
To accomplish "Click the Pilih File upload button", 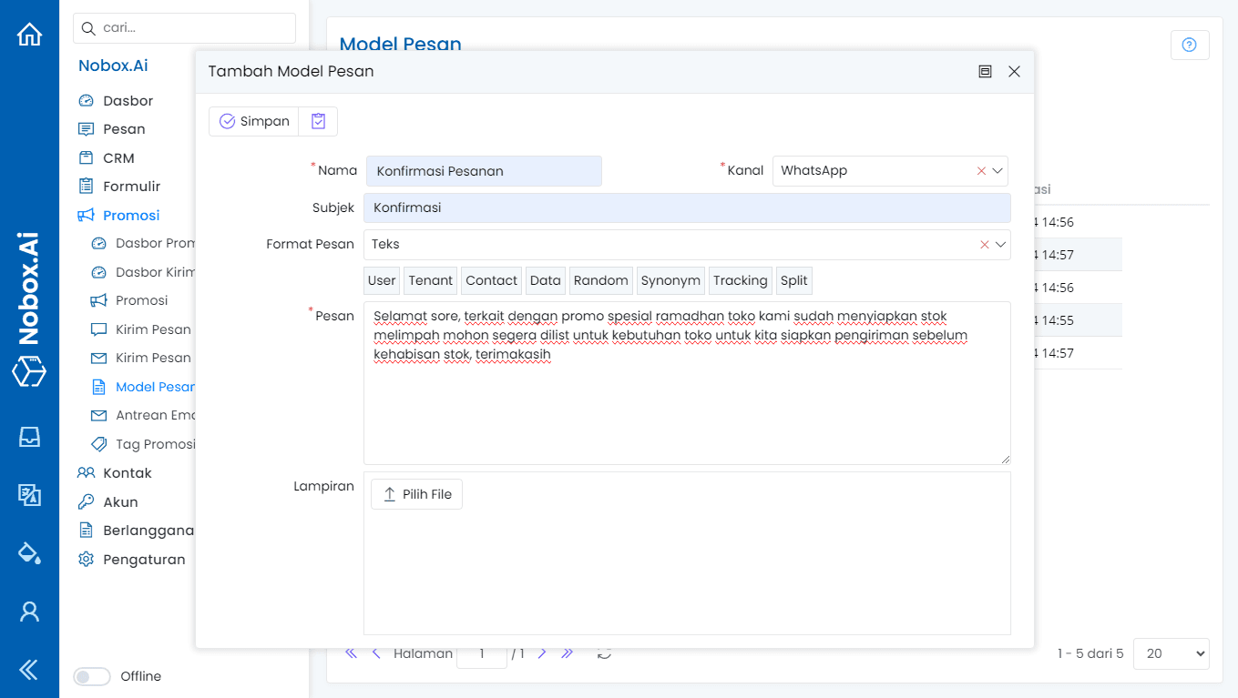I will coord(417,494).
